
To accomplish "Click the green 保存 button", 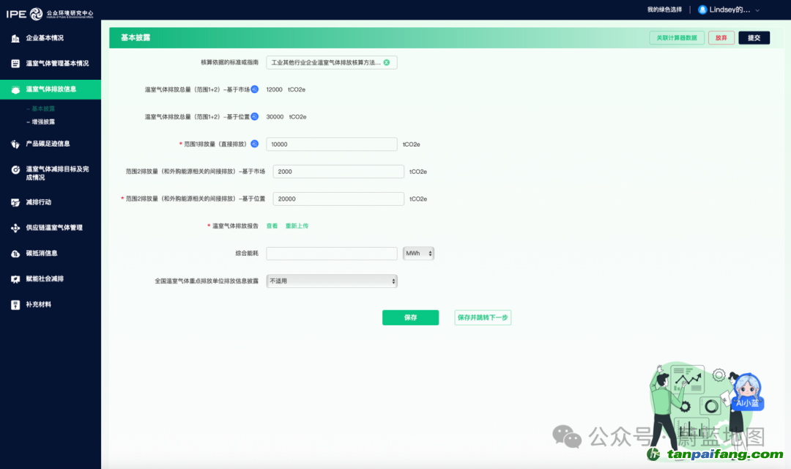I will (410, 317).
